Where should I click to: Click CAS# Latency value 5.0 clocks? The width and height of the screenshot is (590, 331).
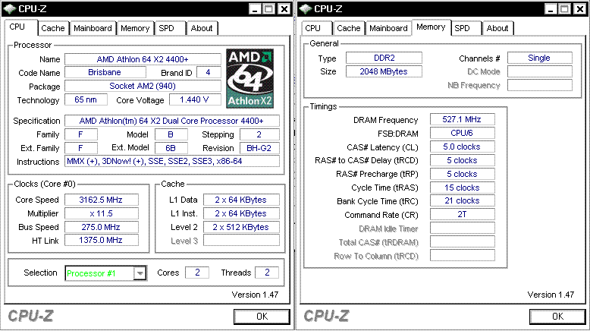462,147
